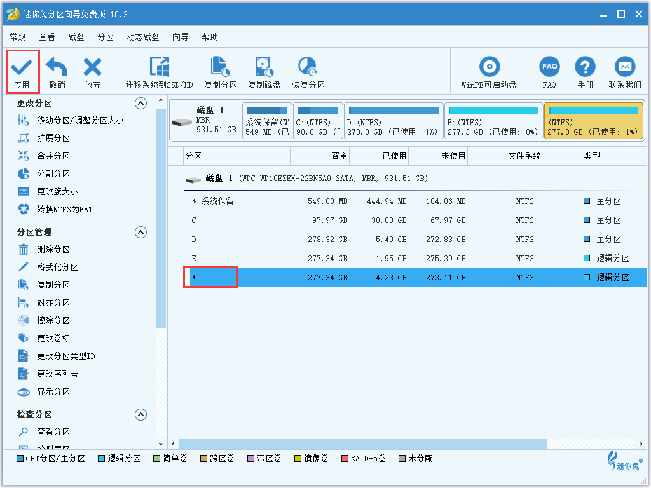Sort by 文件系统 column header
Viewport: 651px width, 488px height.
coord(524,156)
